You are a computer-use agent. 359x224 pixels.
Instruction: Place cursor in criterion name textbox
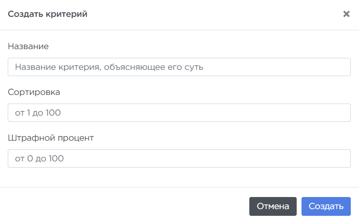(179, 67)
